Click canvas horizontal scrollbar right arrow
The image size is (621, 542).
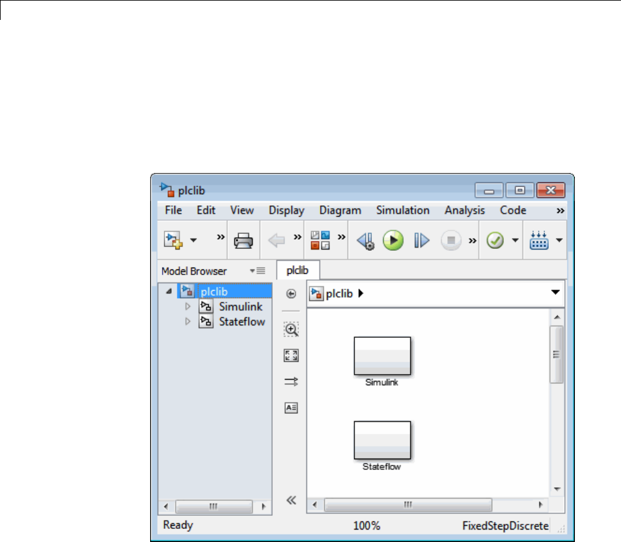pos(541,505)
